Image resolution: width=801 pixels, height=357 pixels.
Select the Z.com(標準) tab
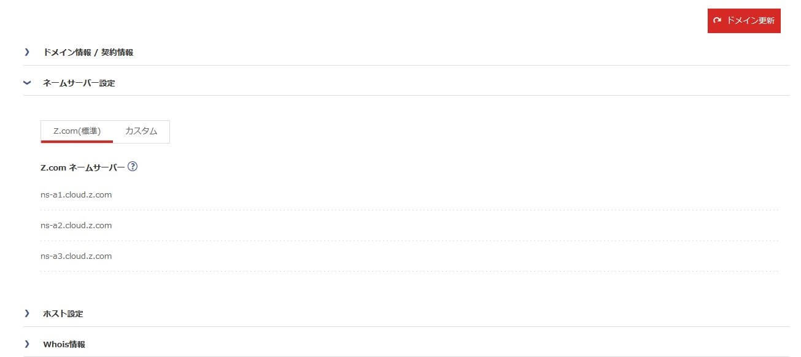(77, 131)
